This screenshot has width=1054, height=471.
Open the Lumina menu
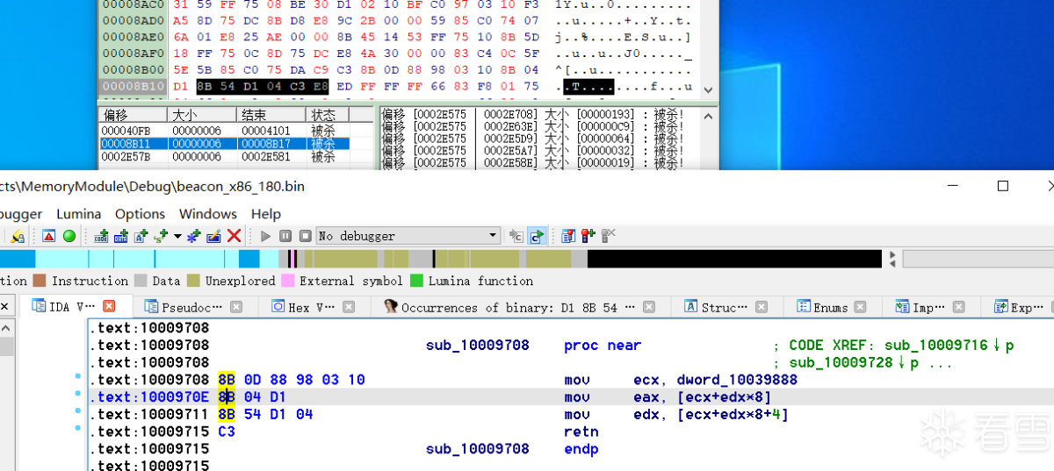point(78,214)
